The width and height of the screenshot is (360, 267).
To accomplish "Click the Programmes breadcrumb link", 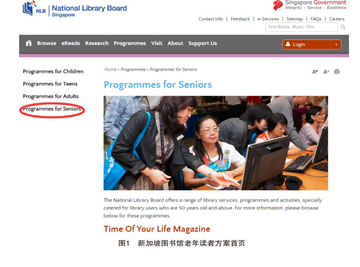I will (x=133, y=69).
